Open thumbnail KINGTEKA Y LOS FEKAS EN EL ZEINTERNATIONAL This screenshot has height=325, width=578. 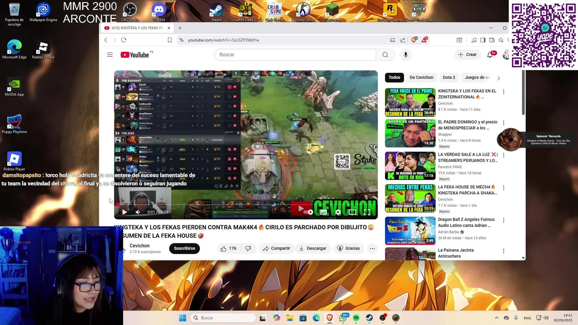tap(410, 102)
